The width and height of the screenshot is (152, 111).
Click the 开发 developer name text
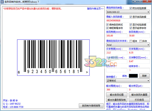pos(10,101)
